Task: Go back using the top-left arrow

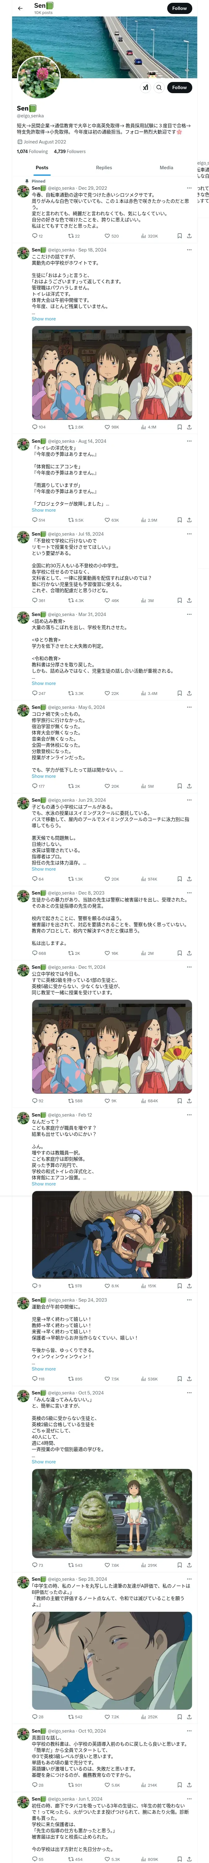Action: pyautogui.click(x=20, y=9)
